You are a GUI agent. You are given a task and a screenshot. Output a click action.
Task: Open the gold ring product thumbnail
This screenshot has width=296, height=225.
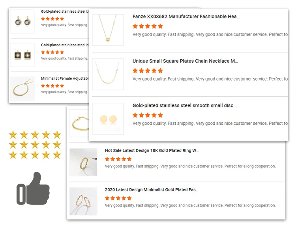[83, 162]
